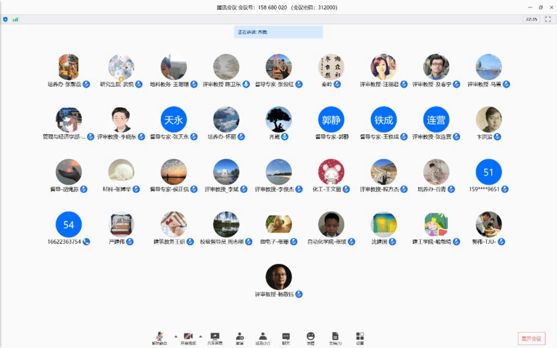Open the members list (37)

pyautogui.click(x=263, y=338)
